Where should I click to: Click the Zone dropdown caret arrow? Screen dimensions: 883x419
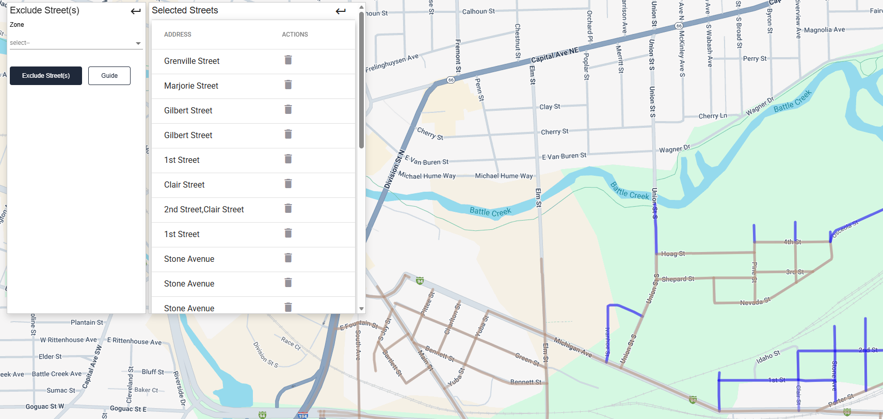click(138, 43)
